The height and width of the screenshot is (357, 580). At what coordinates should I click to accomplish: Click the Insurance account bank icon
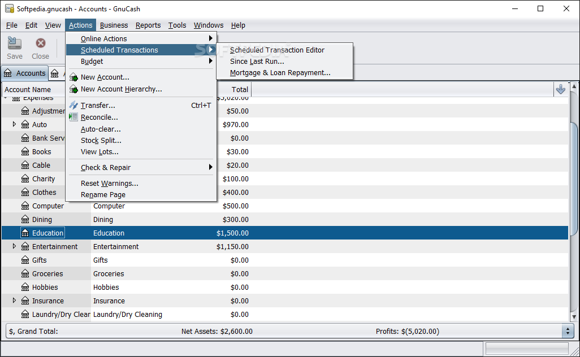[25, 301]
